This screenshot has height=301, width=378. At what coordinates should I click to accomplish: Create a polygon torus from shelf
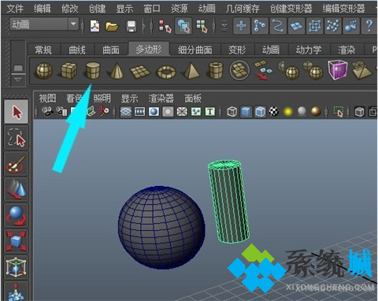coord(166,72)
